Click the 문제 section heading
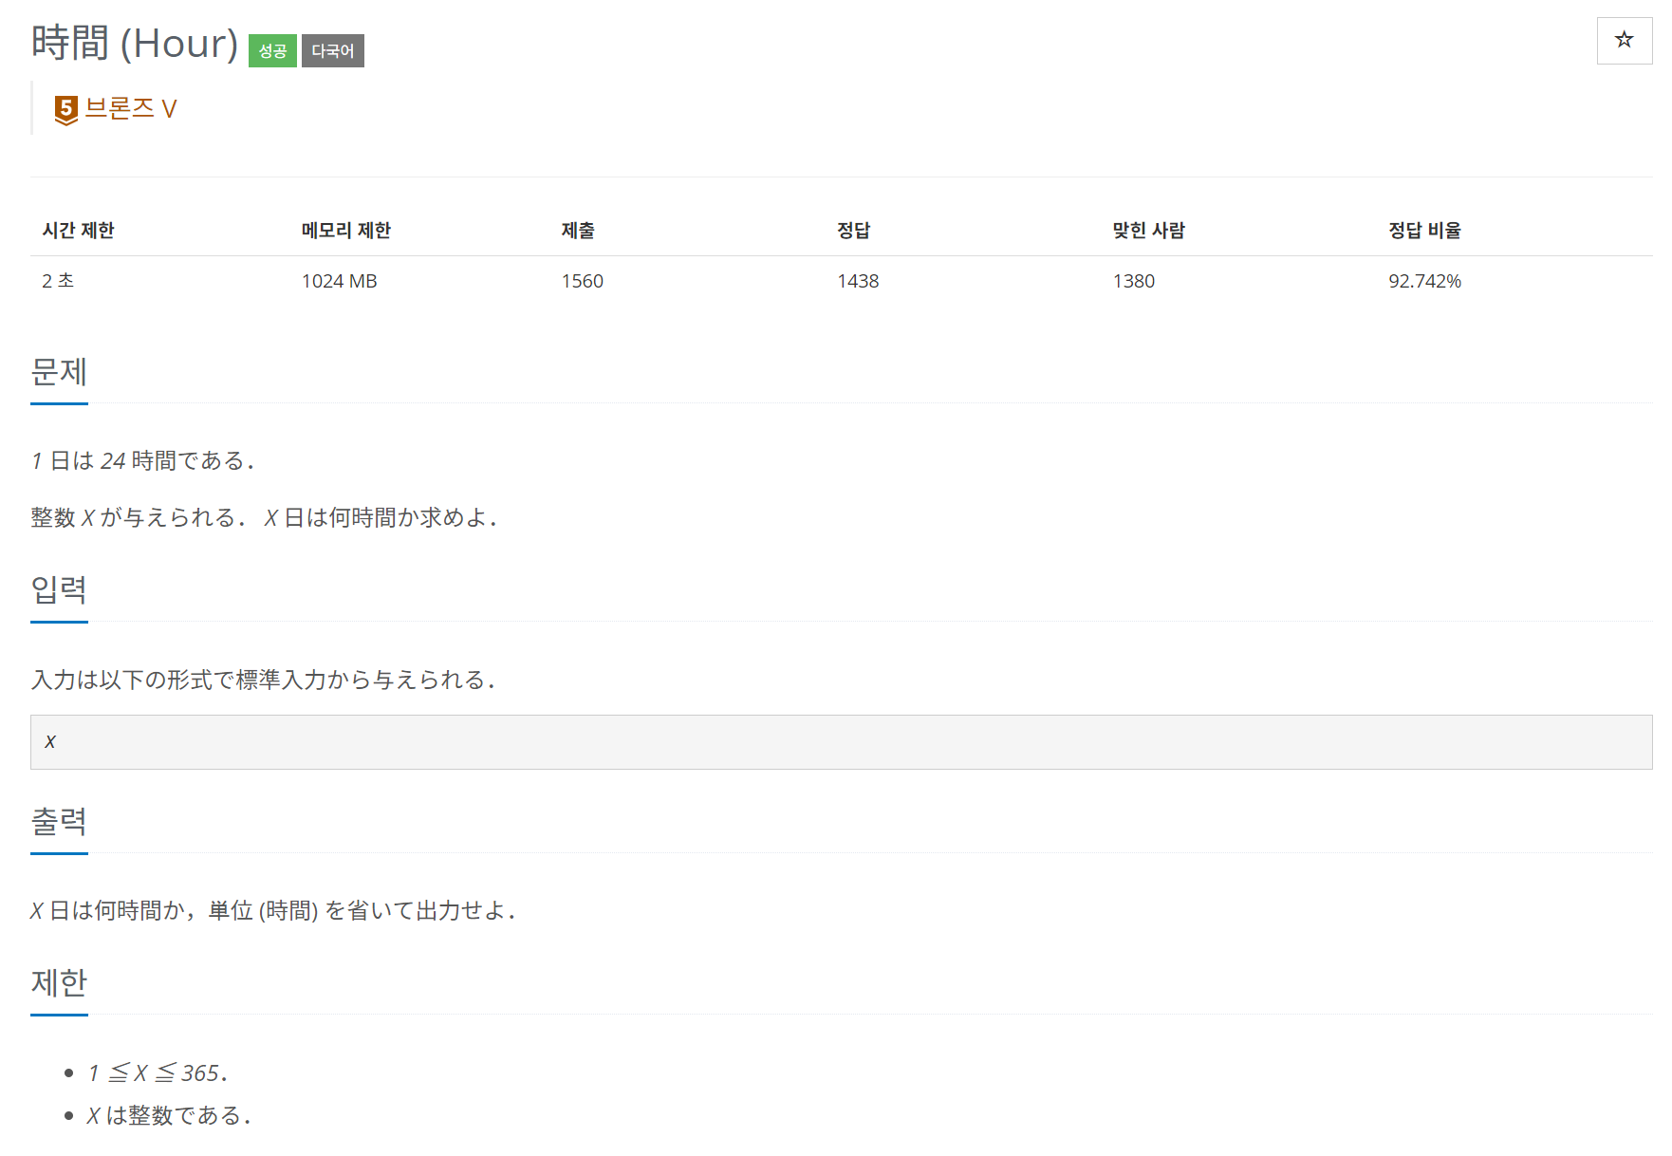Screen dimensions: 1672x1156 pos(59,372)
